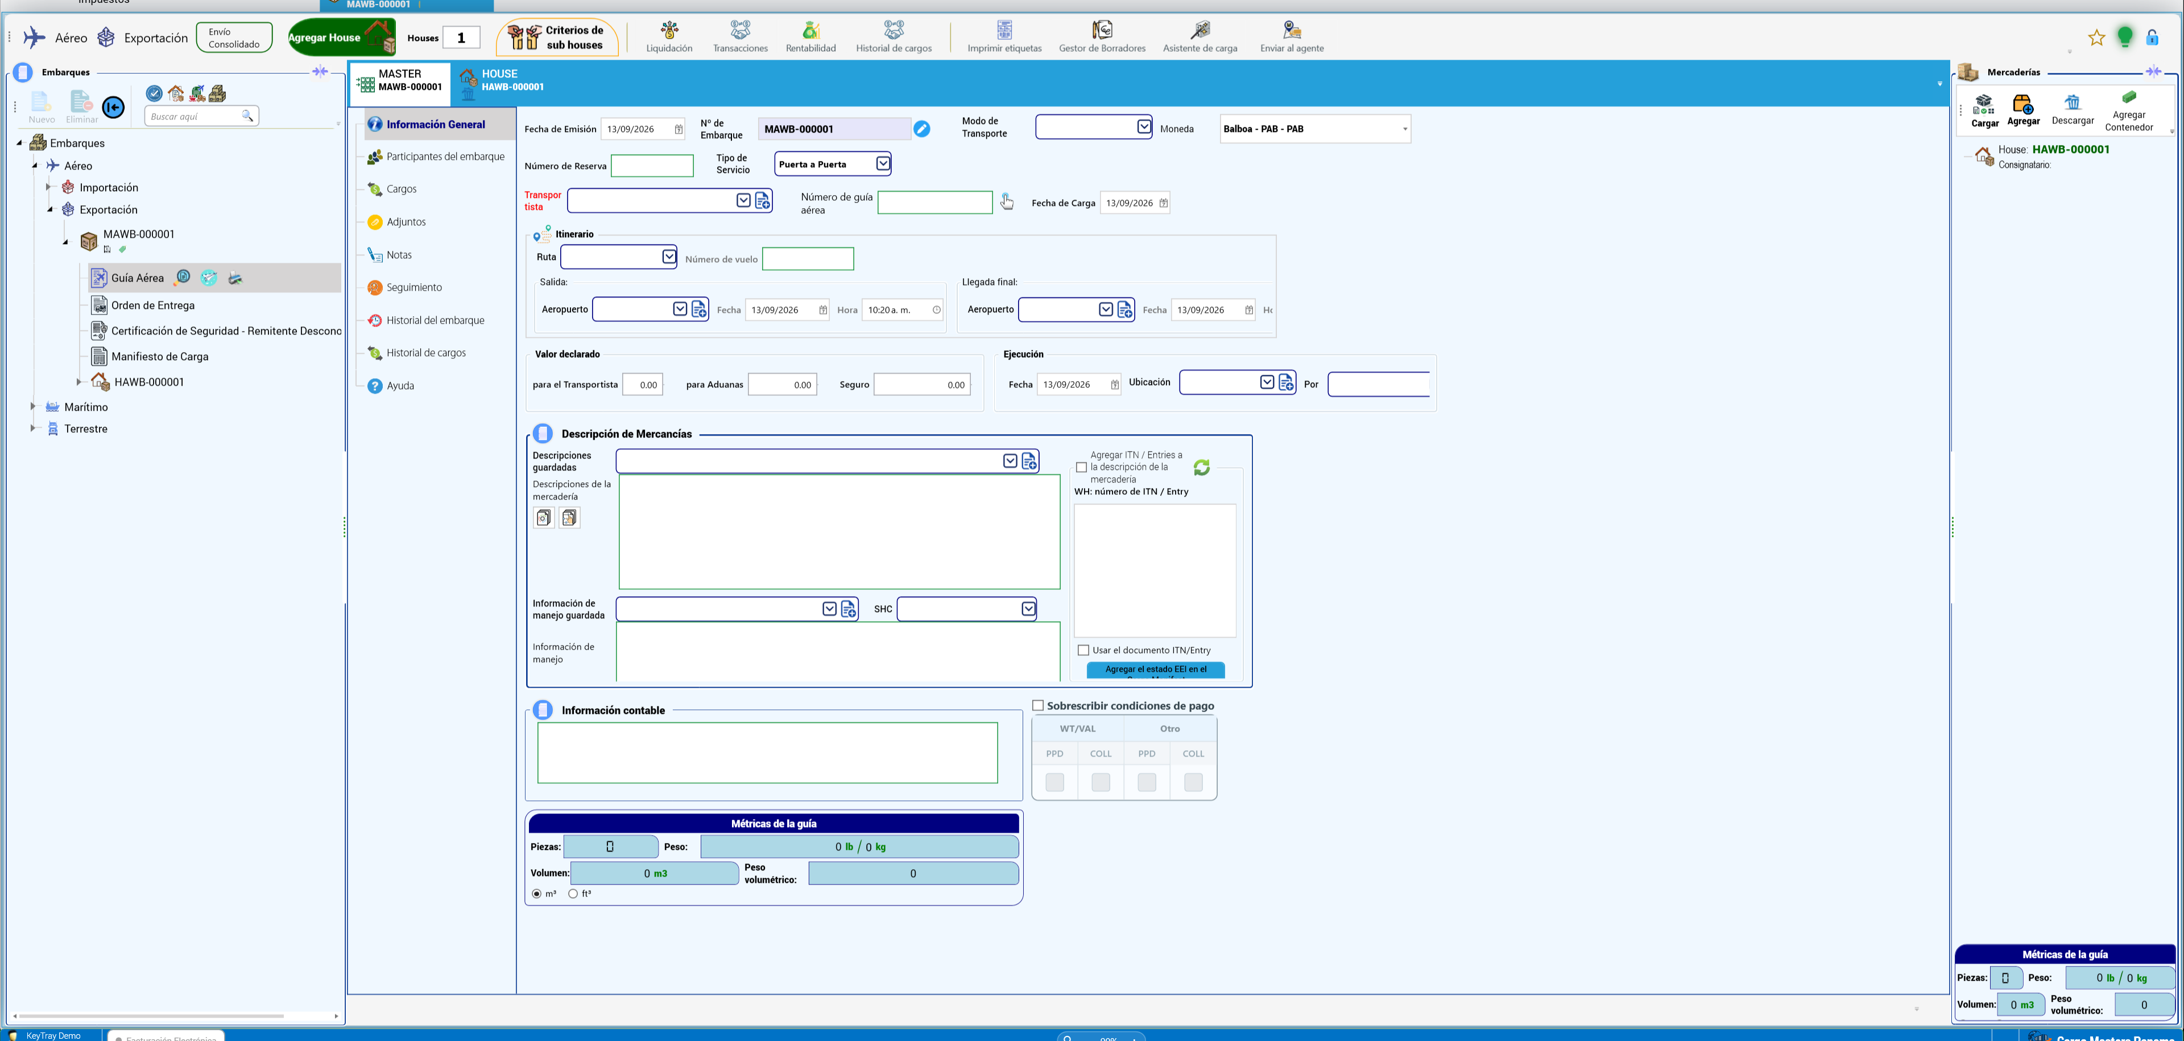Toggle the WT/VAL PPD checkbox
The width and height of the screenshot is (2184, 1041).
click(1054, 782)
